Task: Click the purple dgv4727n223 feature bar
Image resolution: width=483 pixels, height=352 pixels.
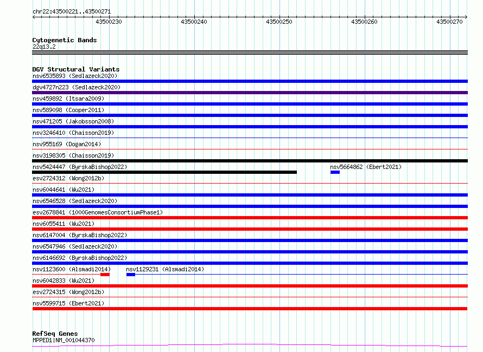Action: coord(250,93)
